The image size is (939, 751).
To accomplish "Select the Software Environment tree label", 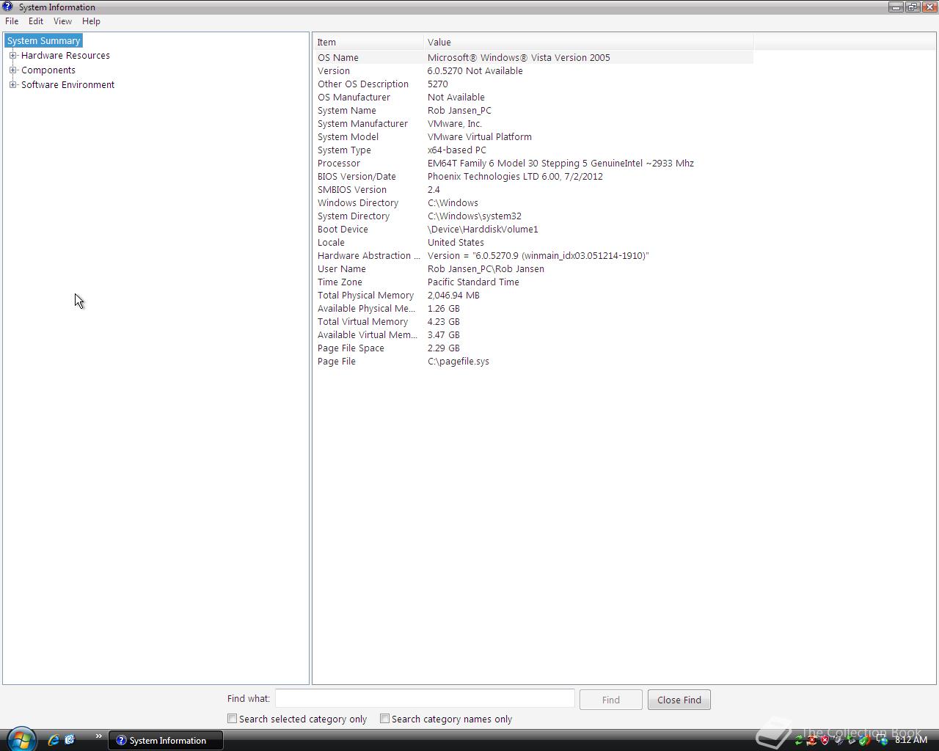I will point(67,85).
